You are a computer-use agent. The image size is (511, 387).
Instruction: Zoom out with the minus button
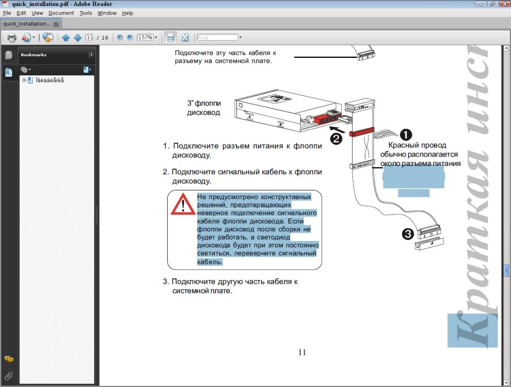[x=120, y=37]
